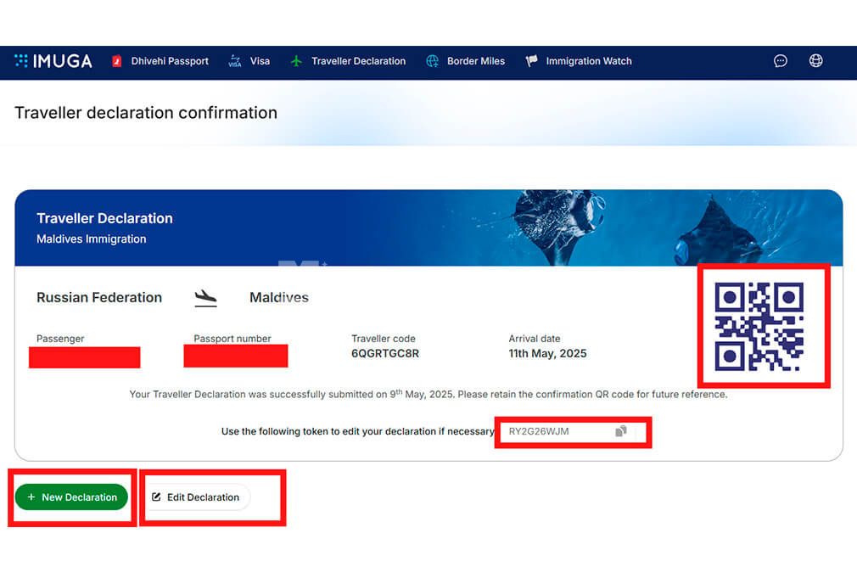The width and height of the screenshot is (857, 567).
Task: Open the chat bubble icon
Action: tap(781, 61)
